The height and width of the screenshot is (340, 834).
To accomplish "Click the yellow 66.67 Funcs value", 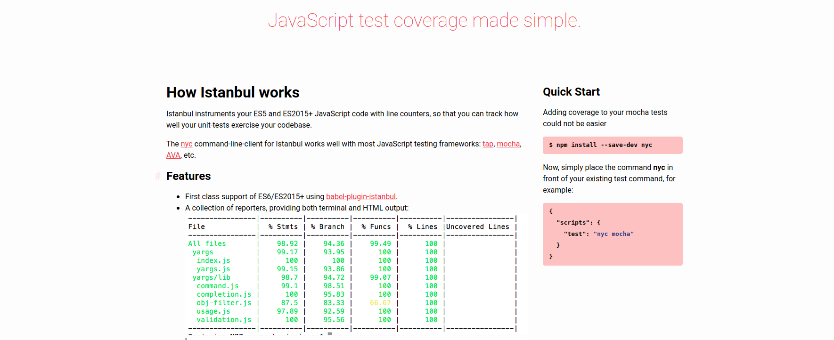I will tap(380, 303).
